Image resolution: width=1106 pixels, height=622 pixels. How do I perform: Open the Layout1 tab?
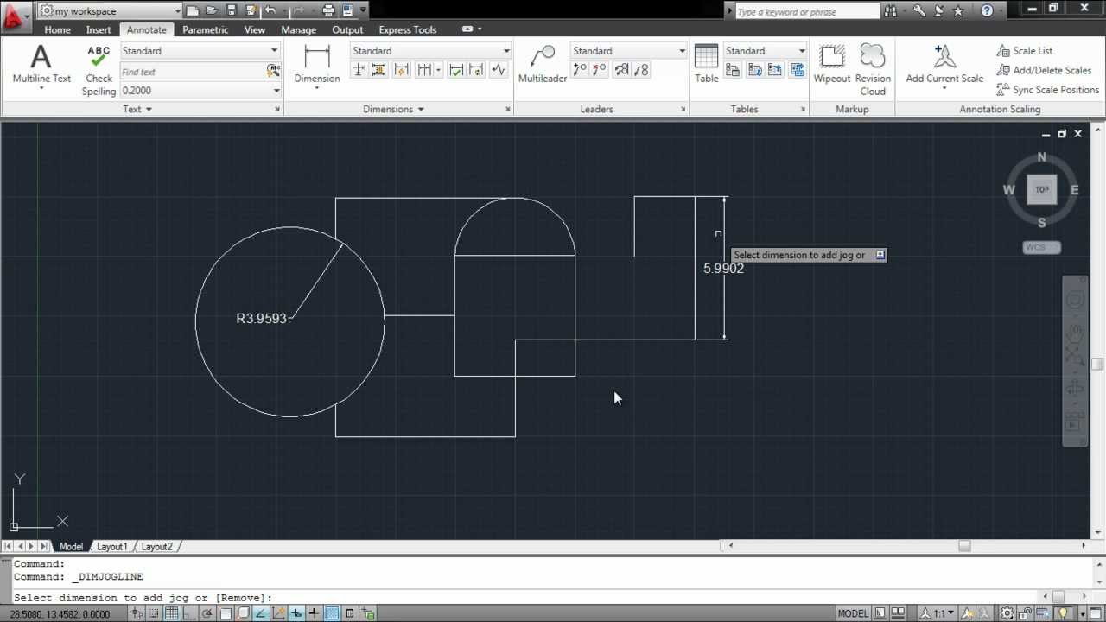click(x=111, y=547)
